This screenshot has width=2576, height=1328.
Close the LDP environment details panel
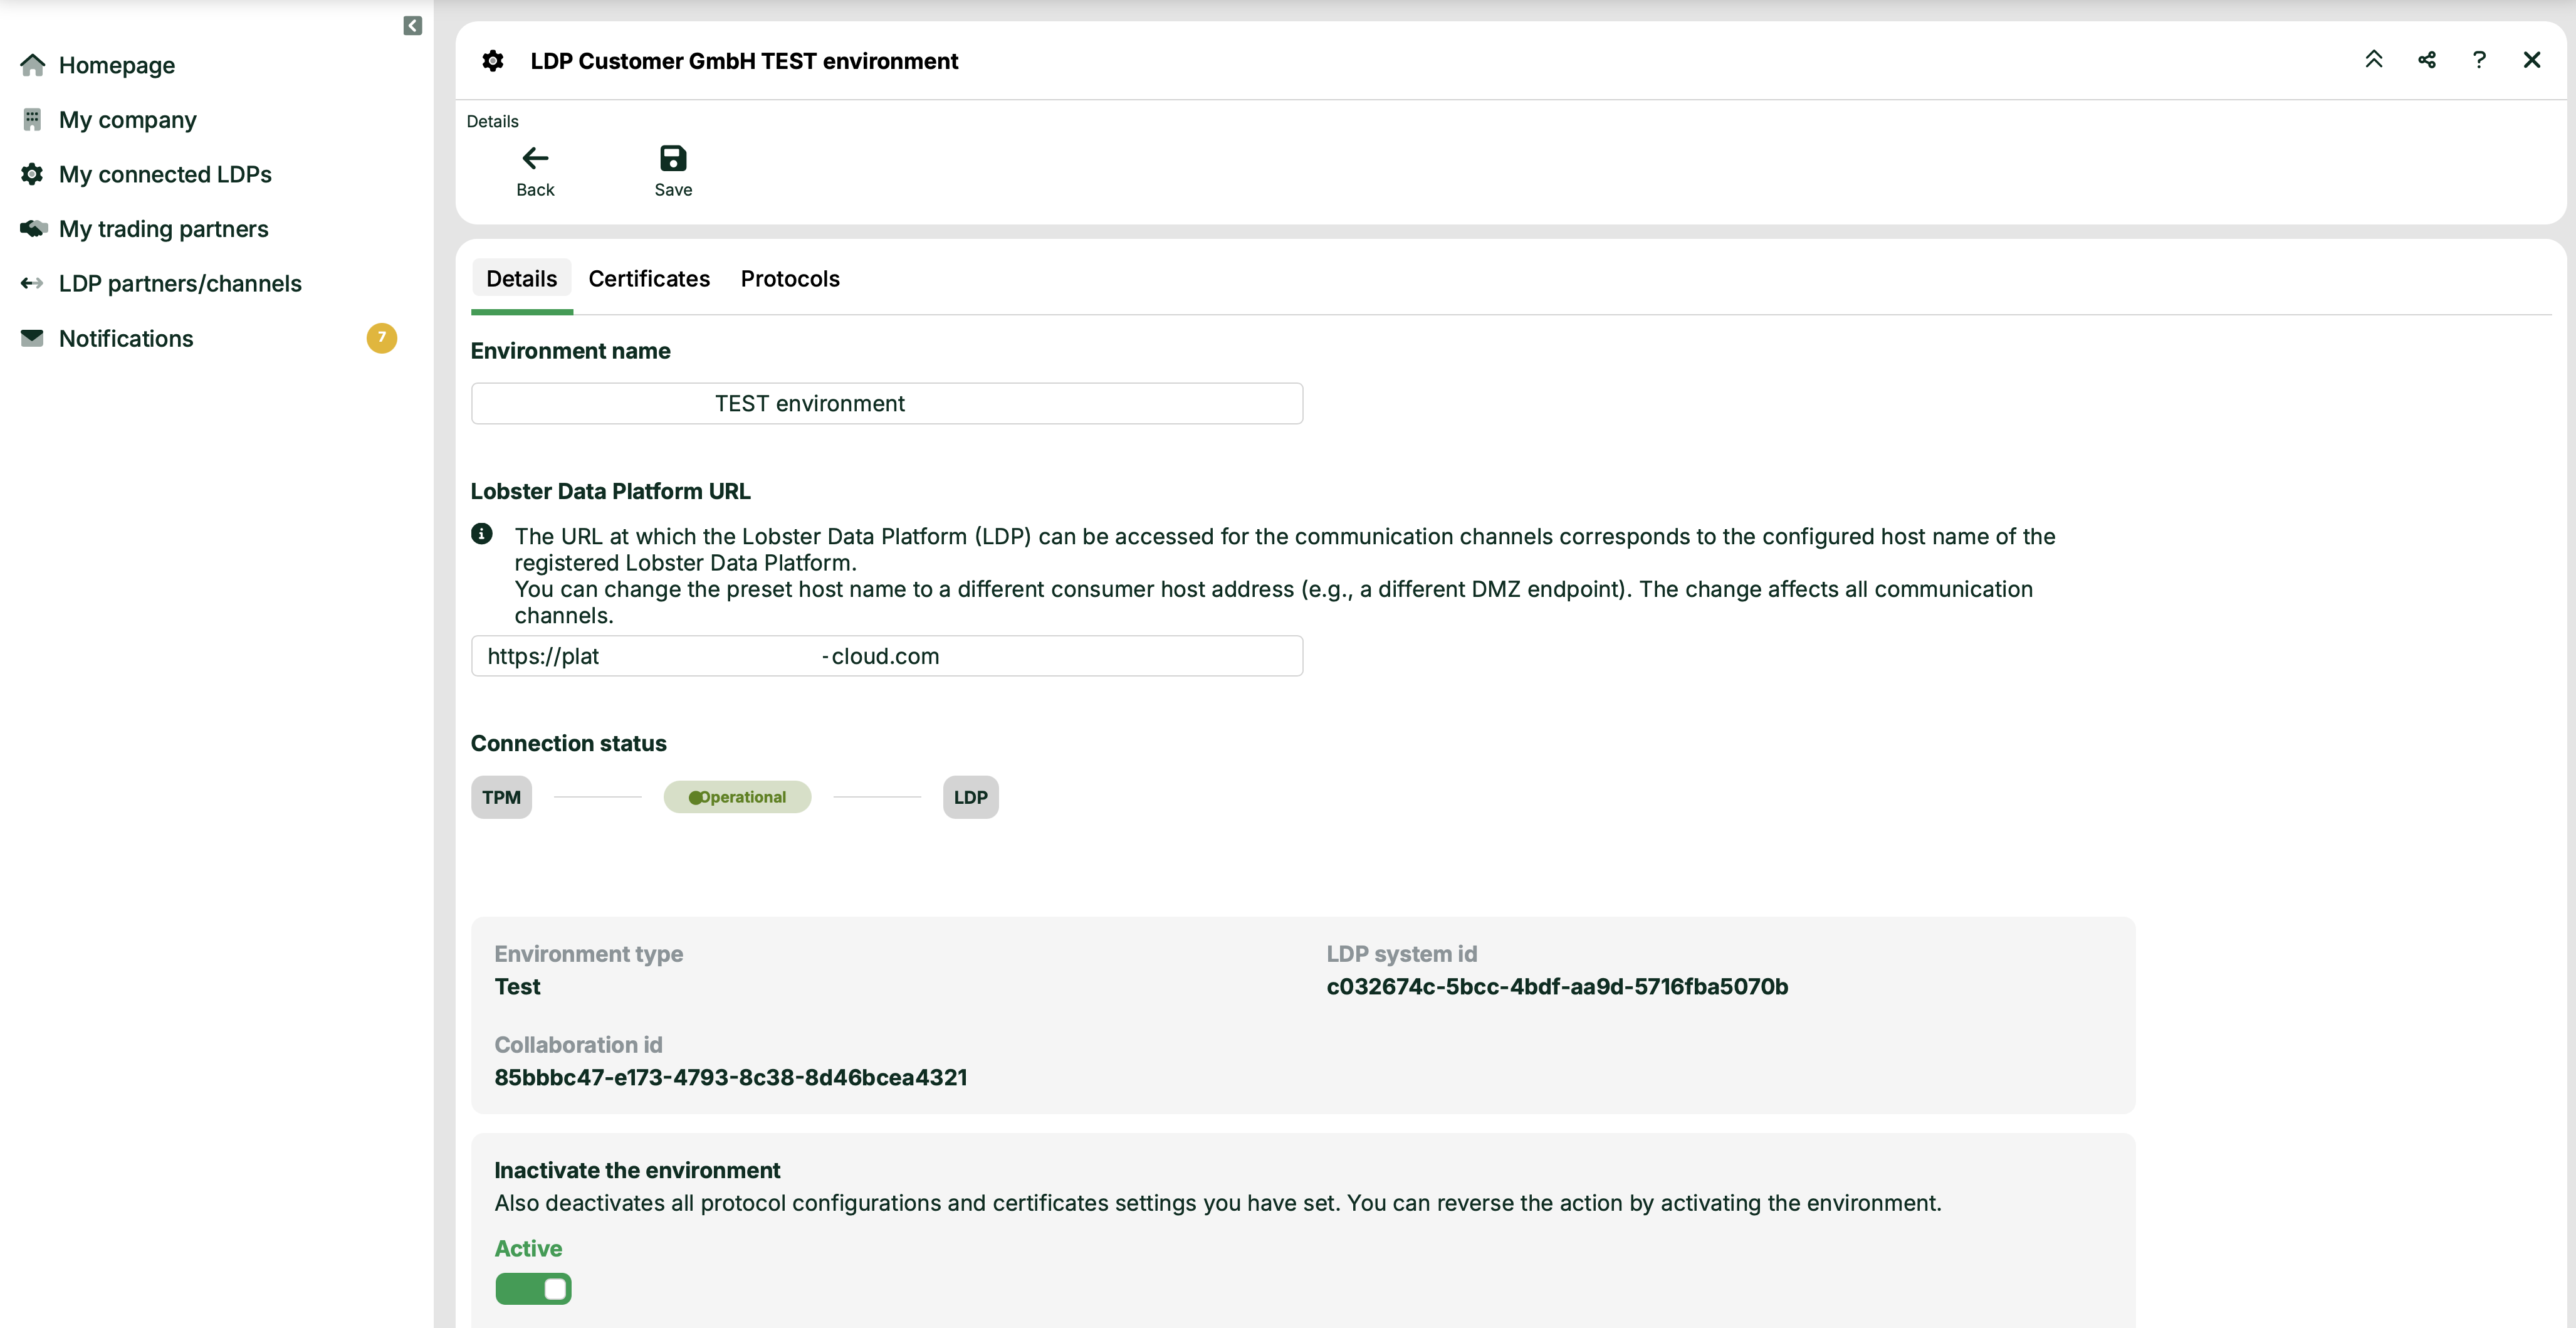tap(2531, 60)
